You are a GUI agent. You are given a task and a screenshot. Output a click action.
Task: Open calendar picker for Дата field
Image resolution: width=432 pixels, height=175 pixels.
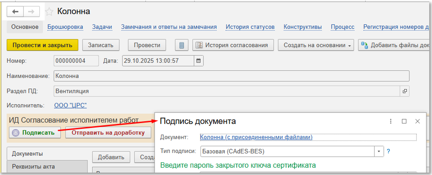[x=199, y=61]
